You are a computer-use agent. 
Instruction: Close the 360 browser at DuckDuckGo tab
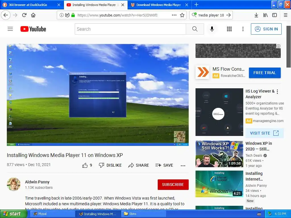pyautogui.click(x=59, y=5)
